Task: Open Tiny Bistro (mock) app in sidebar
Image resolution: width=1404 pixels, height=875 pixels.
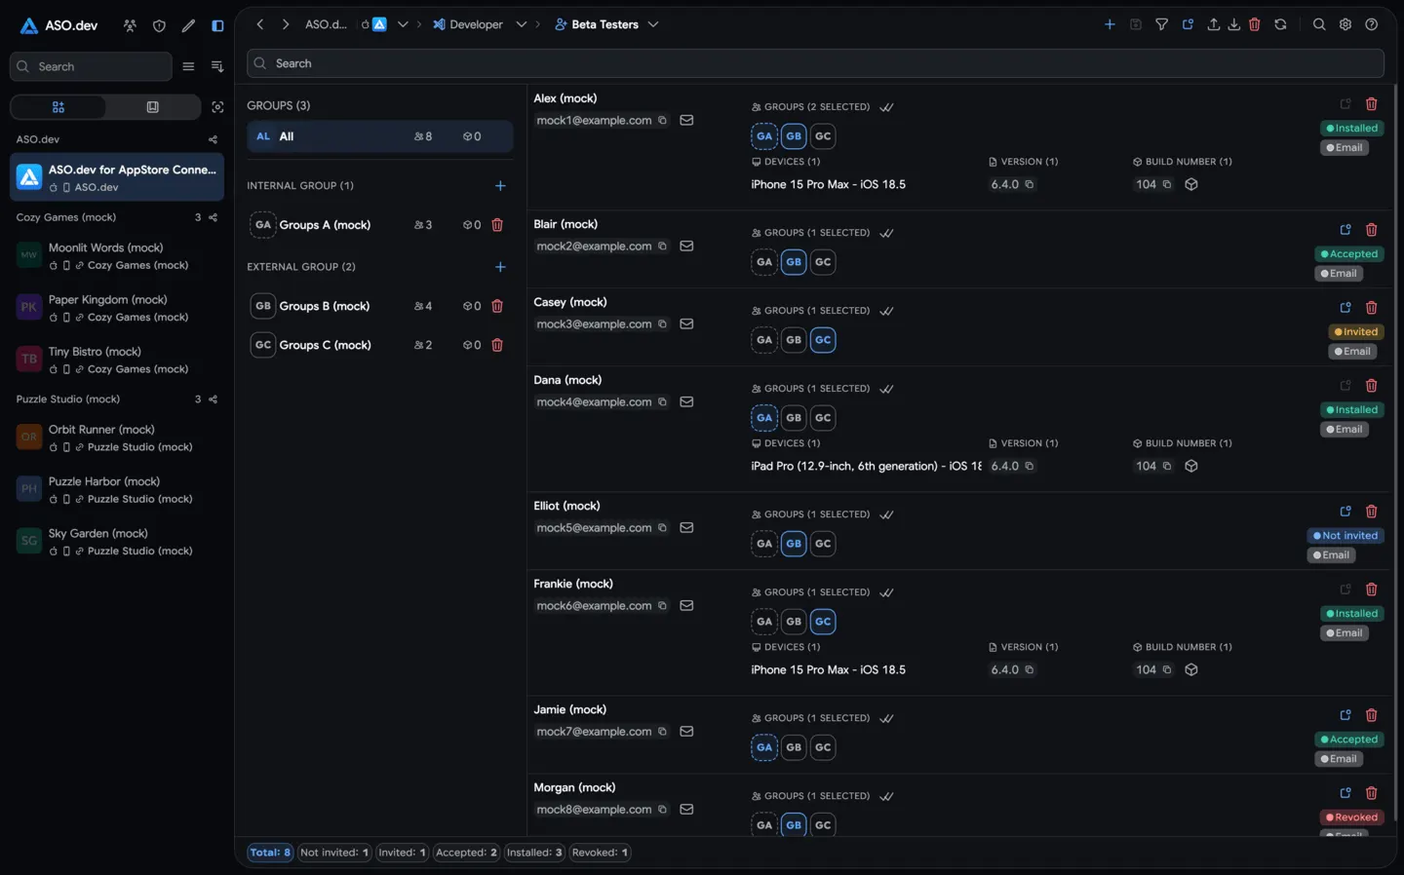Action: (x=117, y=360)
